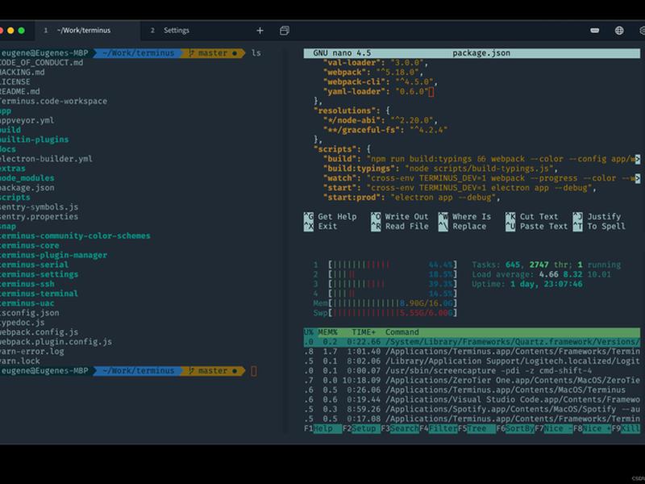Click the ^U Paste Text nano shortcut
The image size is (645, 484).
[x=537, y=227]
